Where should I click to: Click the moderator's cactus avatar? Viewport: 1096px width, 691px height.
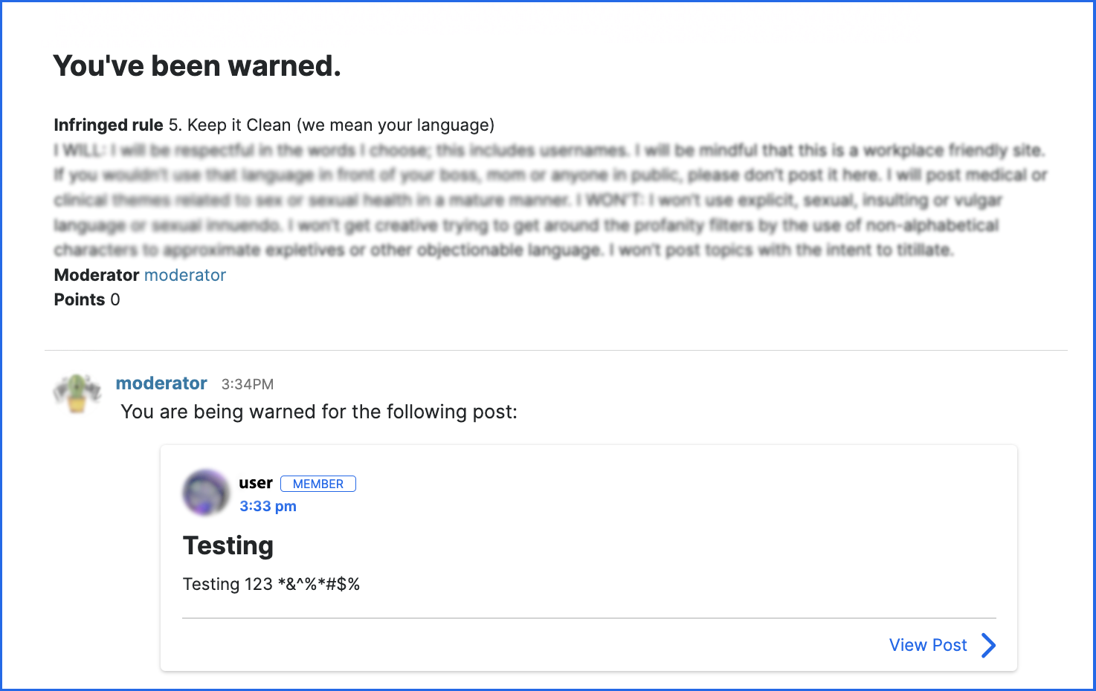tap(77, 393)
